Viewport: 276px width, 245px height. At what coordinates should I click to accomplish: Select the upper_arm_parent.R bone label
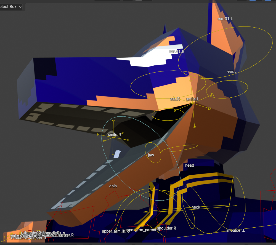pos(142,230)
